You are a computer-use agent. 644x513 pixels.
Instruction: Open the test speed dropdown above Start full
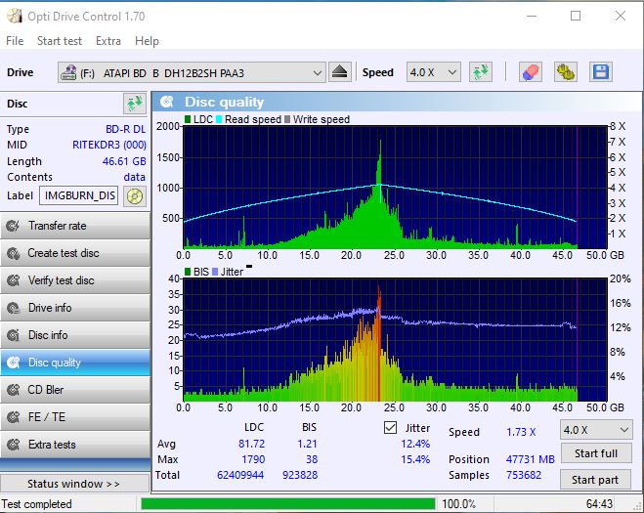[595, 429]
